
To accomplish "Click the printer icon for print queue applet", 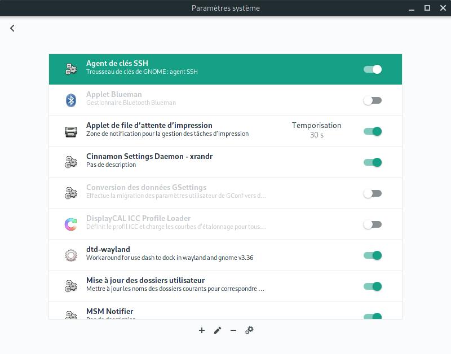I will click(71, 131).
